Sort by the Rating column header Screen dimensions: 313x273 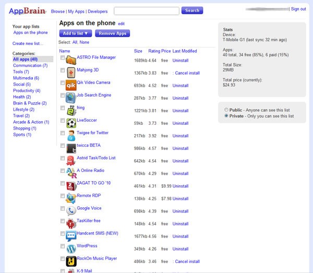tap(154, 51)
